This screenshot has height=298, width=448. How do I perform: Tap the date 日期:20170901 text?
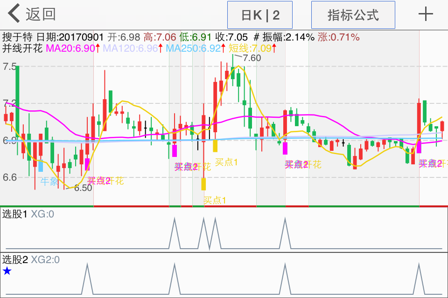70,37
